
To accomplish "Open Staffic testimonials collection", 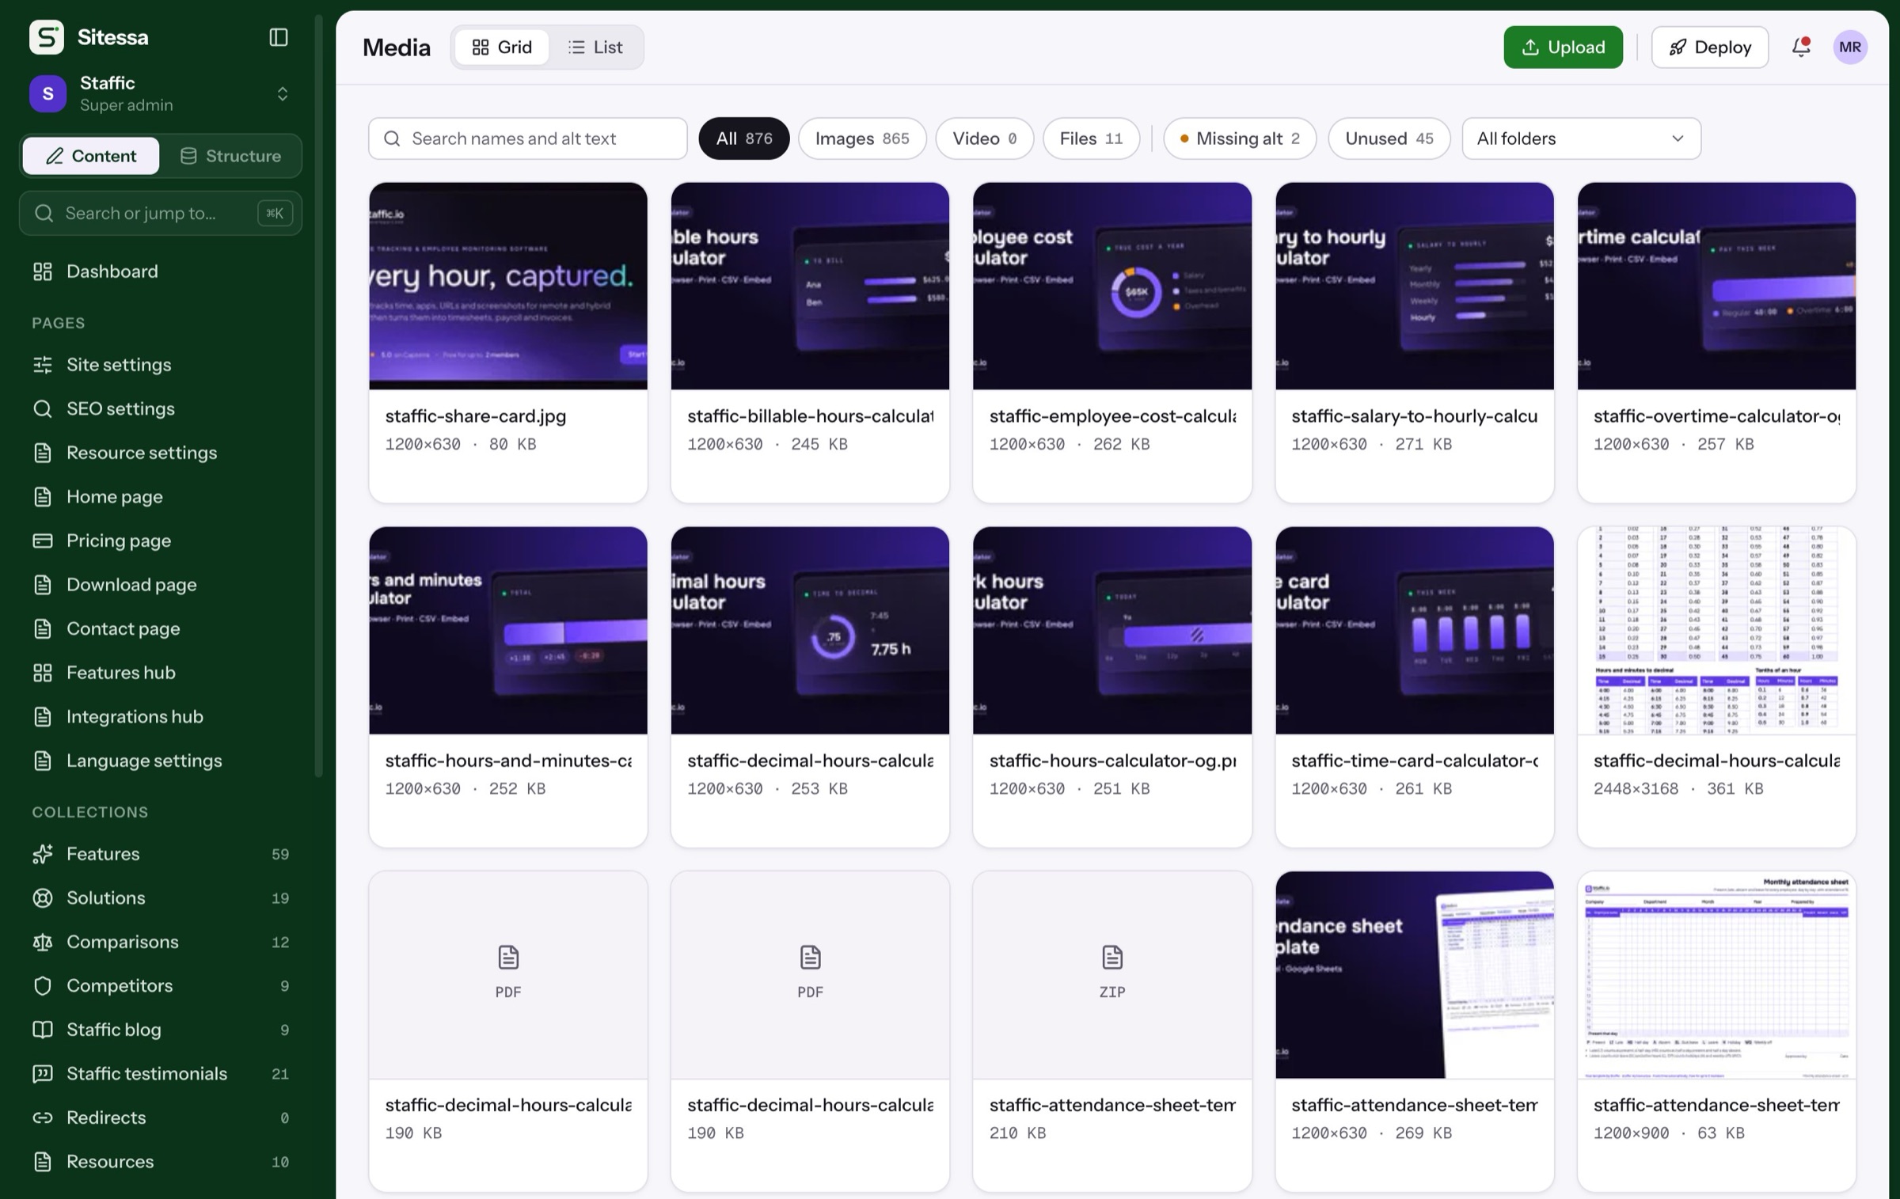I will coord(160,1073).
